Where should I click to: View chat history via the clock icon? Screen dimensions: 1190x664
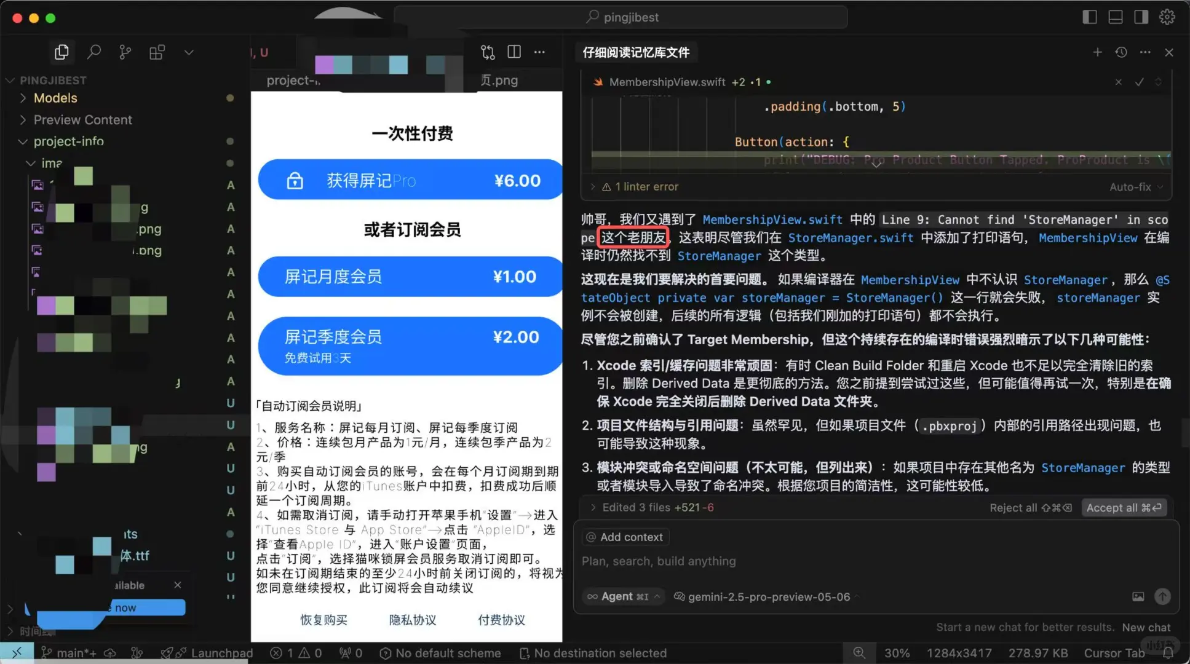point(1121,52)
